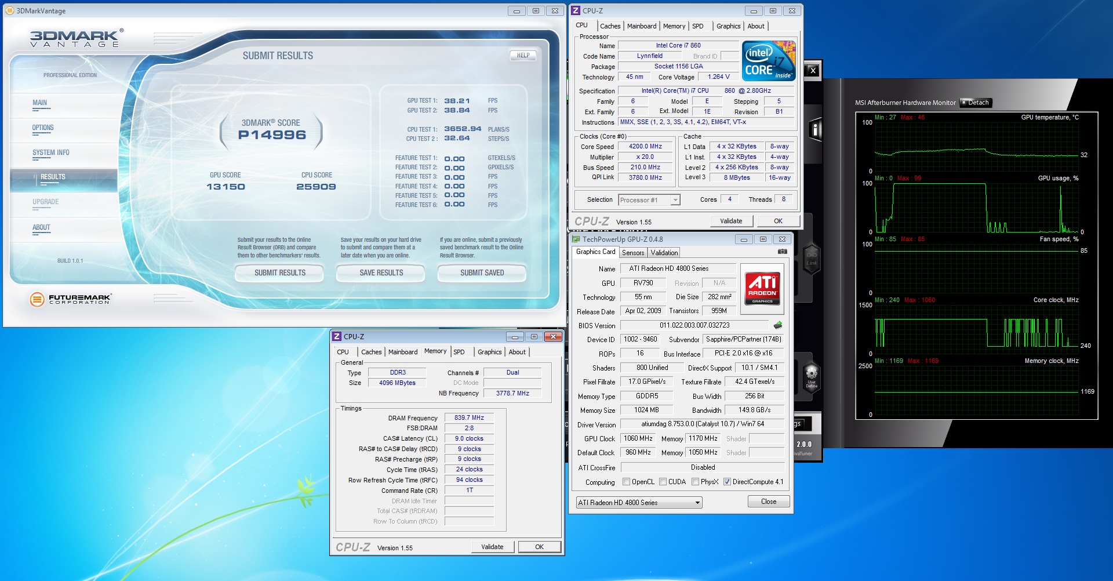Tick the CUDA checkbox in GPU-Z
This screenshot has height=581, width=1113.
click(x=663, y=482)
